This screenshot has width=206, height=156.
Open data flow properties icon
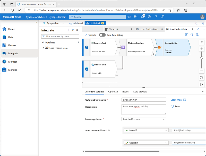[197, 35]
